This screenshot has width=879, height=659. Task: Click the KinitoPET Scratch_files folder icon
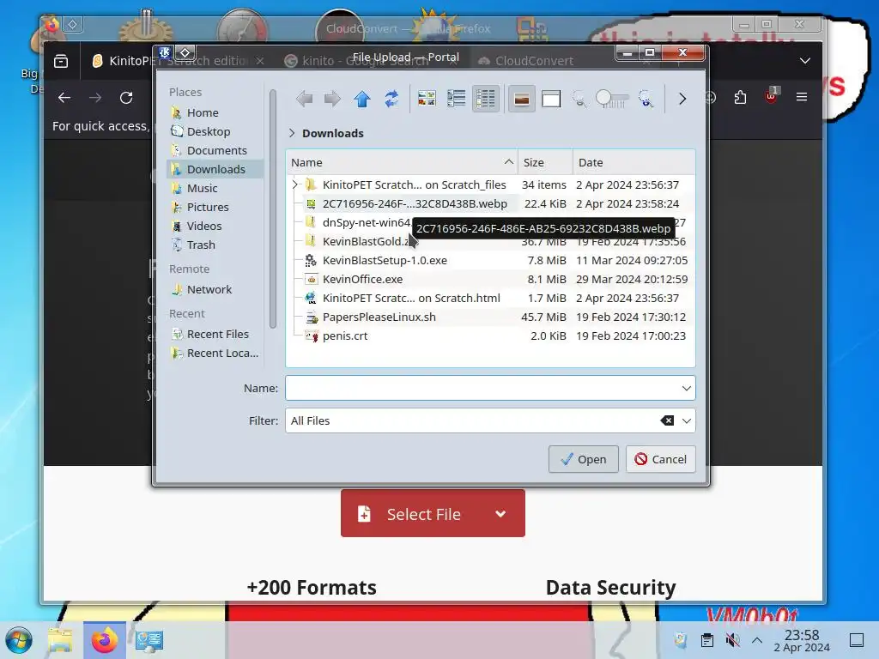click(311, 184)
